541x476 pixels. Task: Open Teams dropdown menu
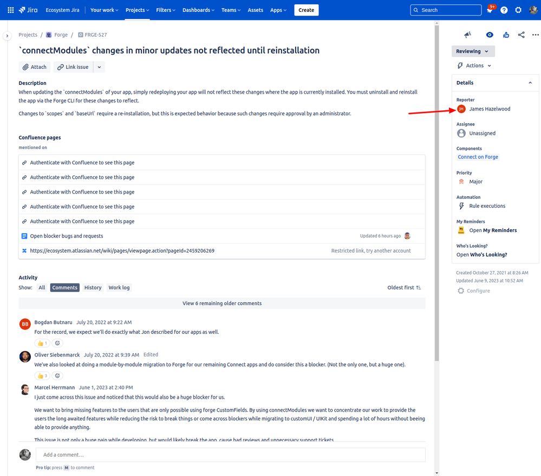(231, 10)
